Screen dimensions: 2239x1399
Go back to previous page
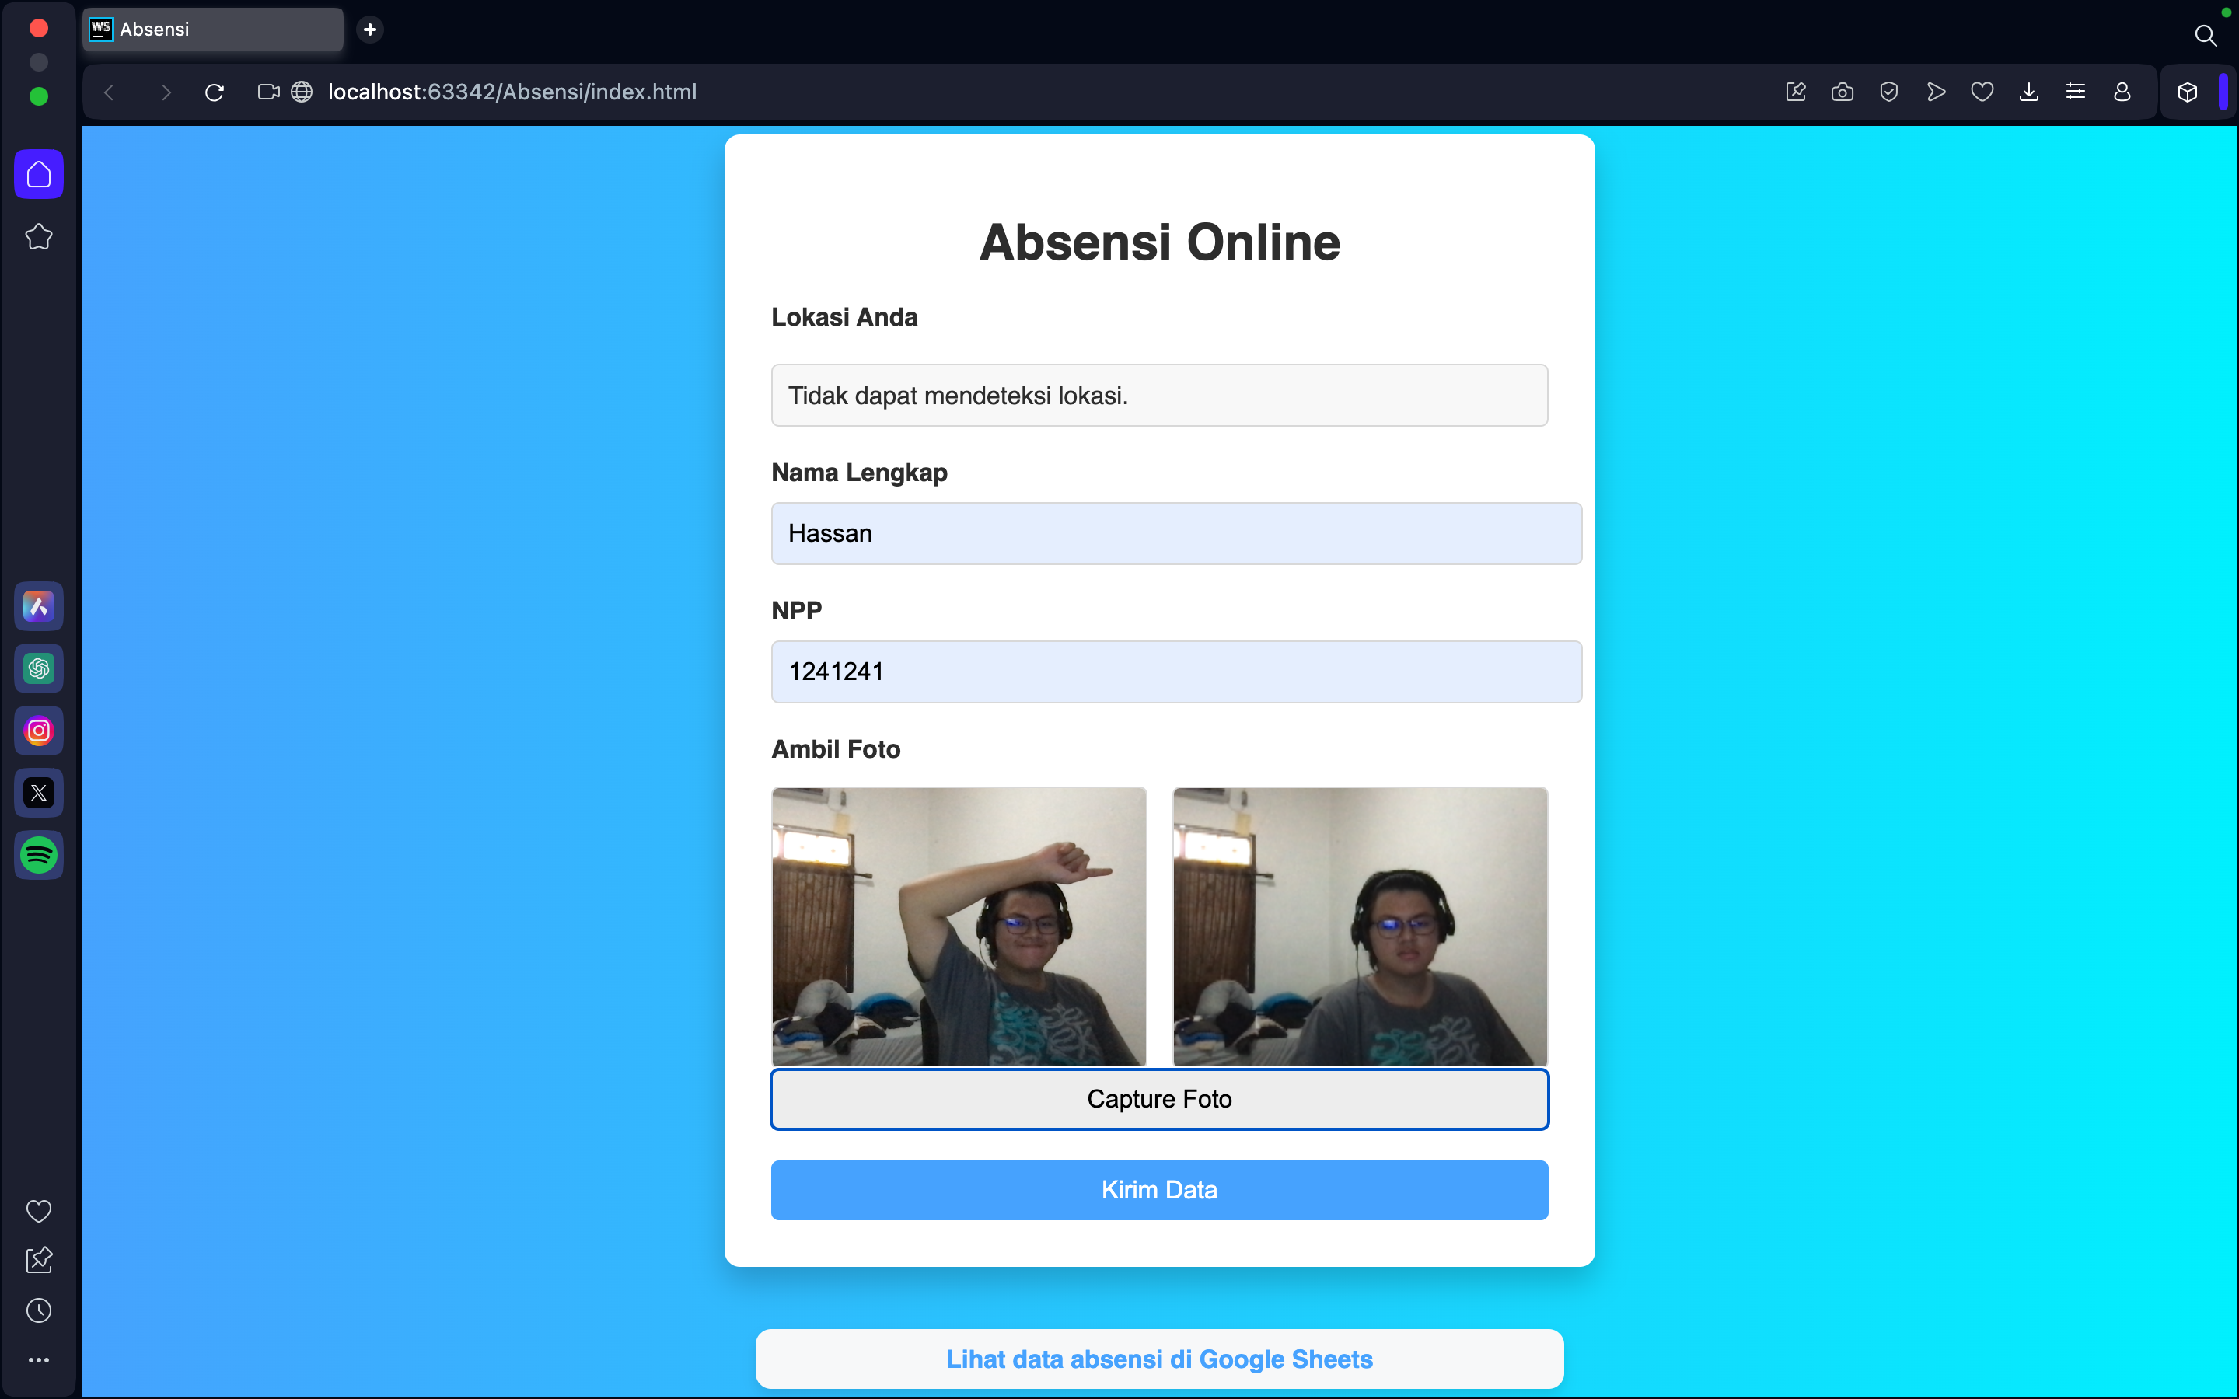pyautogui.click(x=109, y=92)
